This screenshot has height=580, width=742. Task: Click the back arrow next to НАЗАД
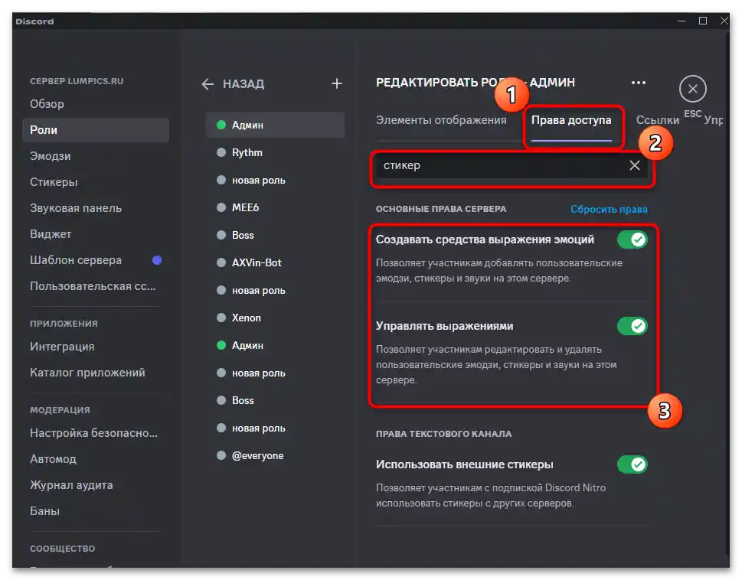pyautogui.click(x=208, y=84)
